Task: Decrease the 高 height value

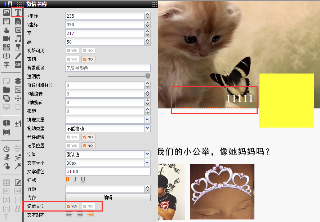Action: (x=147, y=44)
